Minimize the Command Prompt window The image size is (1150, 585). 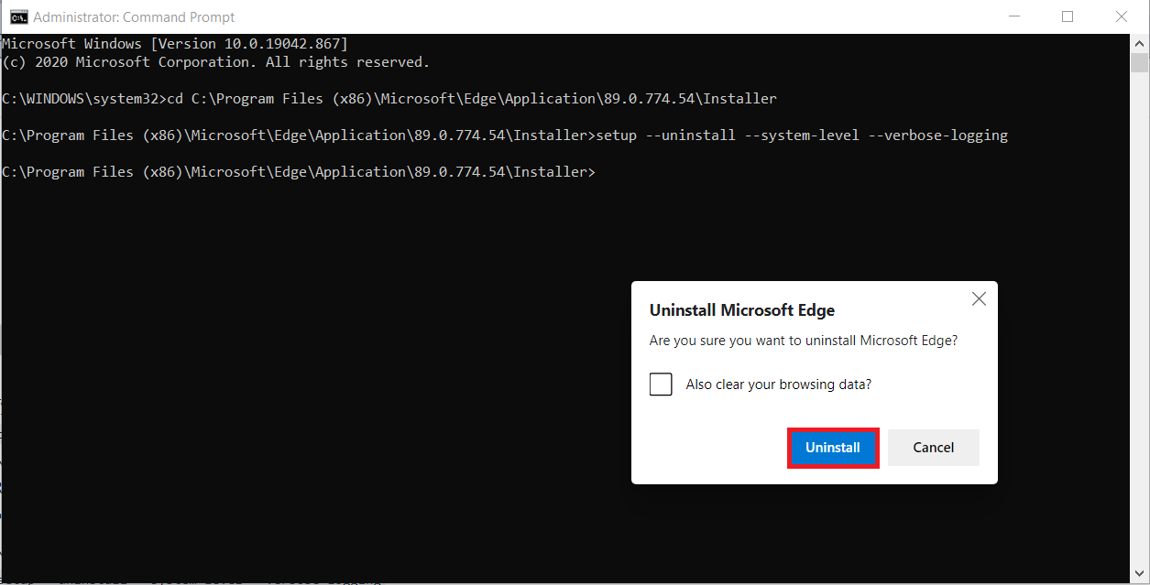click(1013, 16)
